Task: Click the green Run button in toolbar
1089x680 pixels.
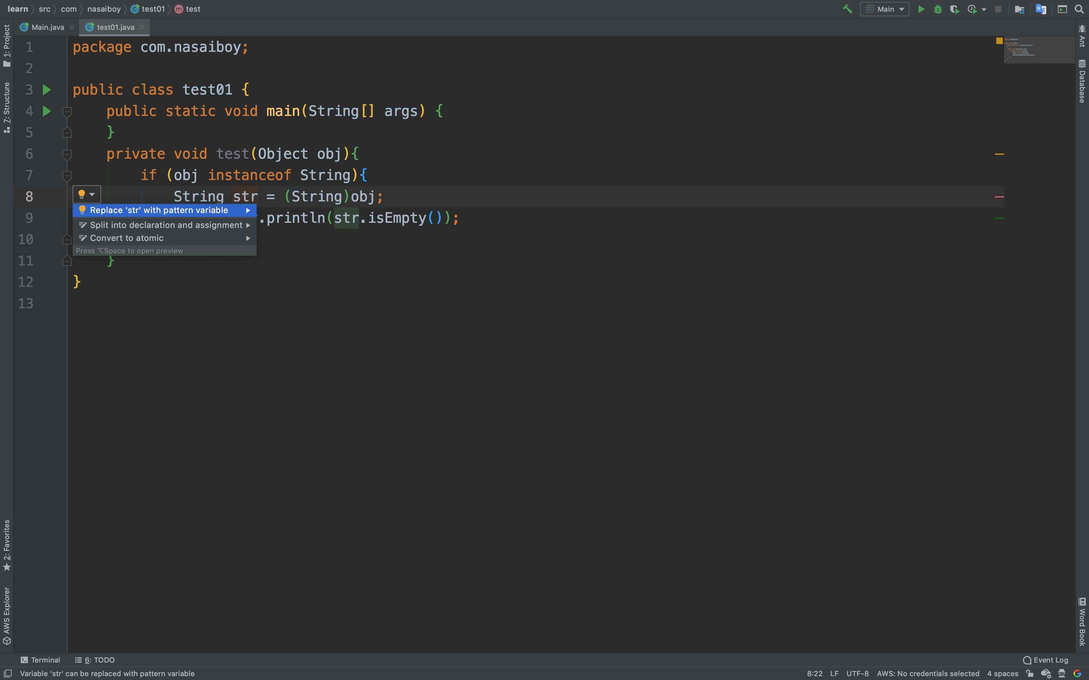Action: (x=921, y=9)
